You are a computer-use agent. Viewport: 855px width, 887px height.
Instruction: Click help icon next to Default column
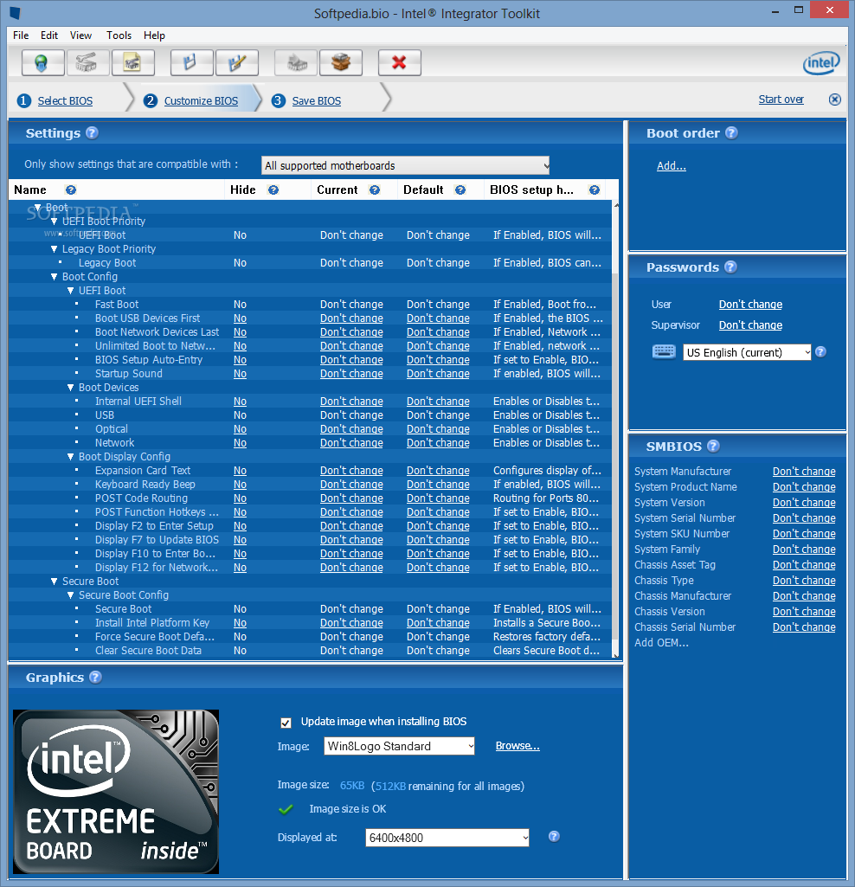460,190
